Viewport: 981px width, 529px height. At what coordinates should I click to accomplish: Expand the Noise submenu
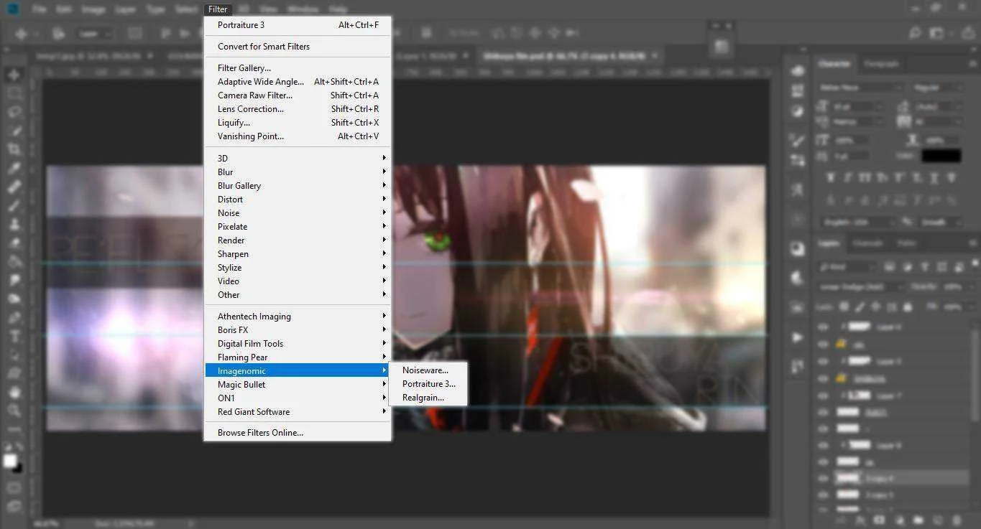(x=298, y=213)
